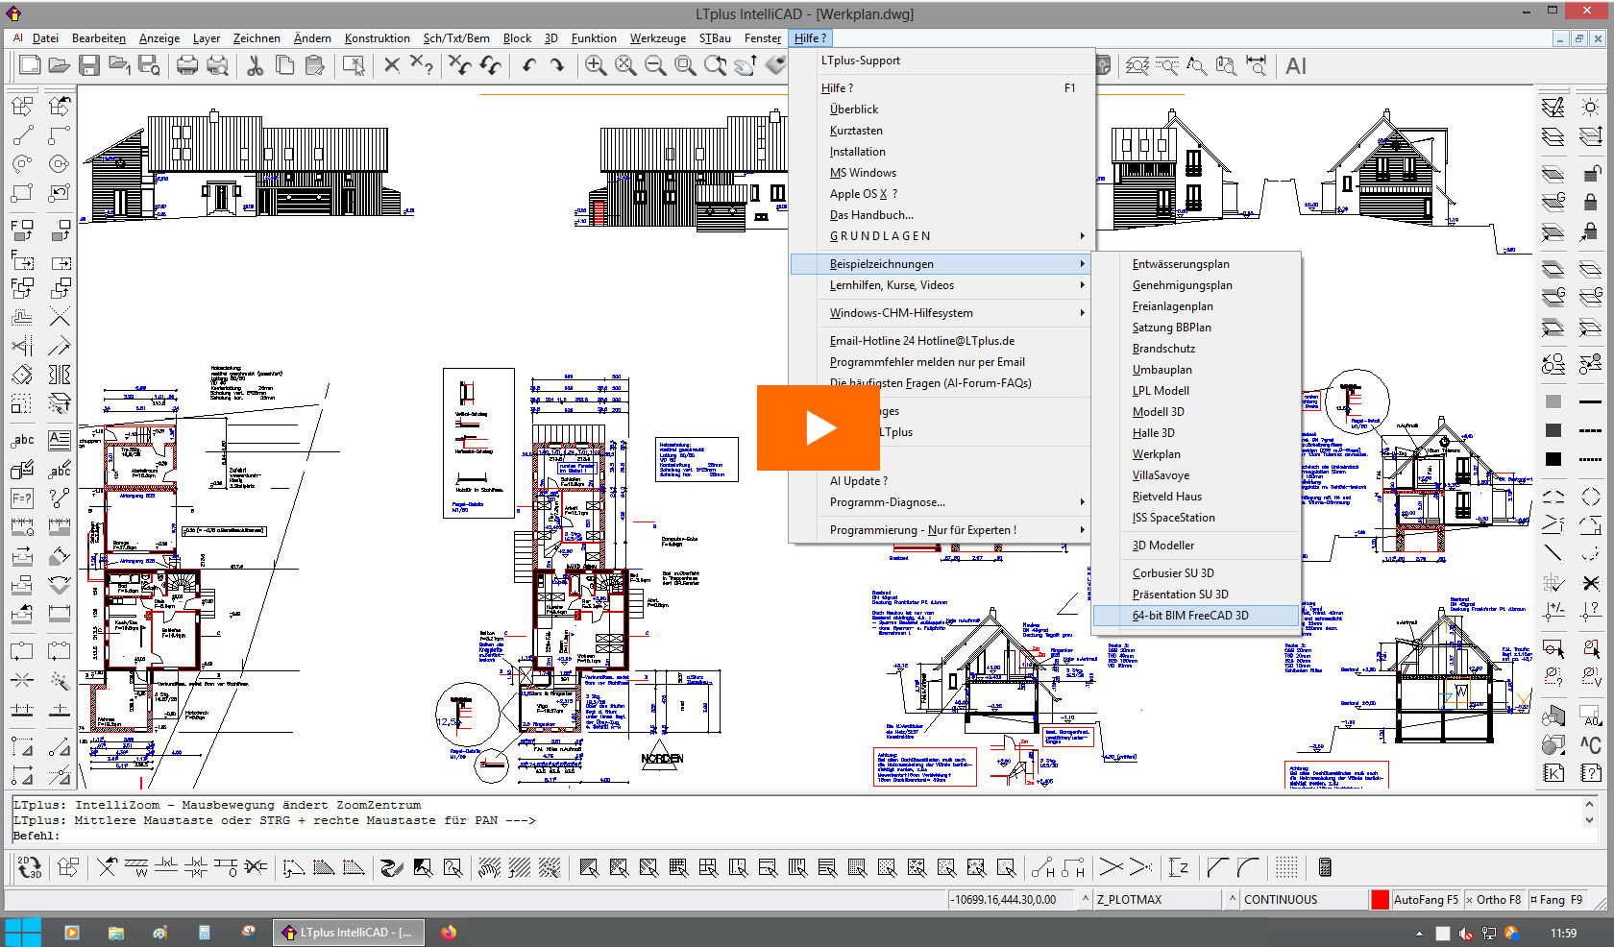
Task: Click the Print icon in toolbar
Action: point(187,65)
